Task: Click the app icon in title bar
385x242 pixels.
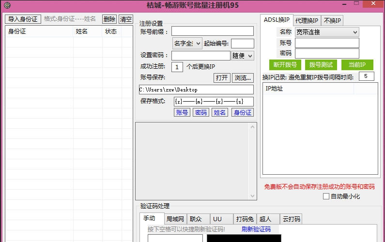Action: click(6, 5)
